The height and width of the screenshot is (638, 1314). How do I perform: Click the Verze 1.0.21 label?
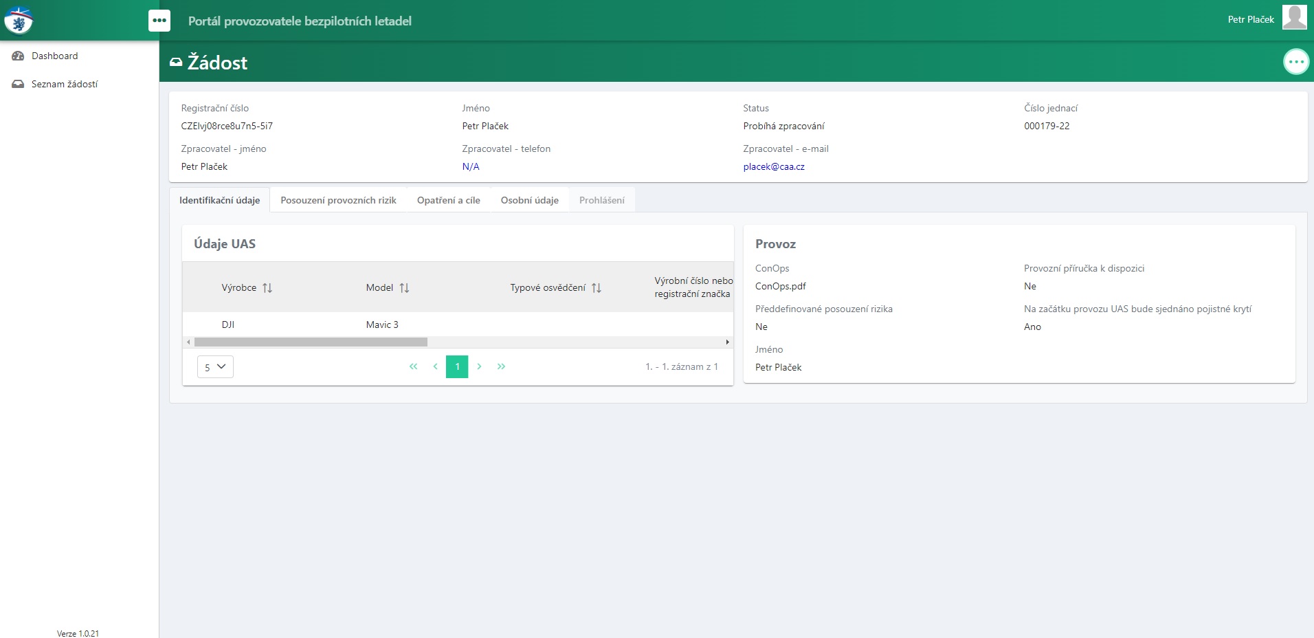pos(78,633)
